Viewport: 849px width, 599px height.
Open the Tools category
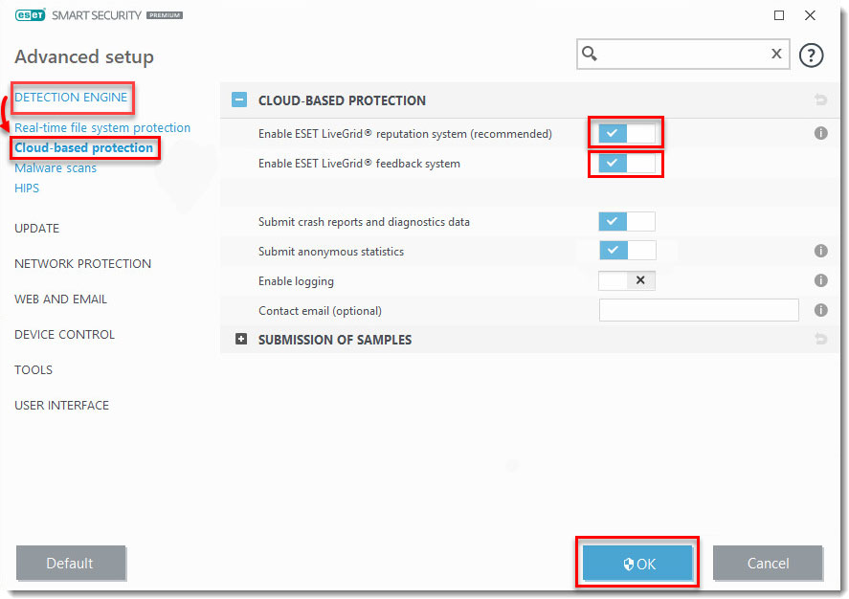pyautogui.click(x=34, y=370)
